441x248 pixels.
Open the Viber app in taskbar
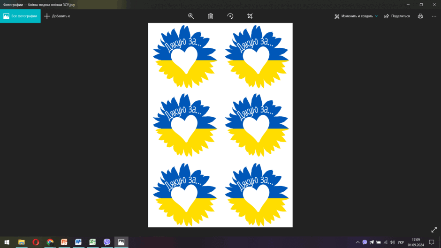107,242
